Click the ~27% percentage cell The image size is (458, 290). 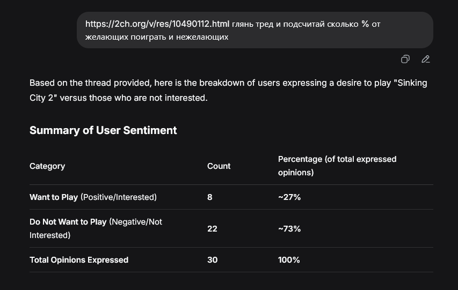click(x=289, y=197)
